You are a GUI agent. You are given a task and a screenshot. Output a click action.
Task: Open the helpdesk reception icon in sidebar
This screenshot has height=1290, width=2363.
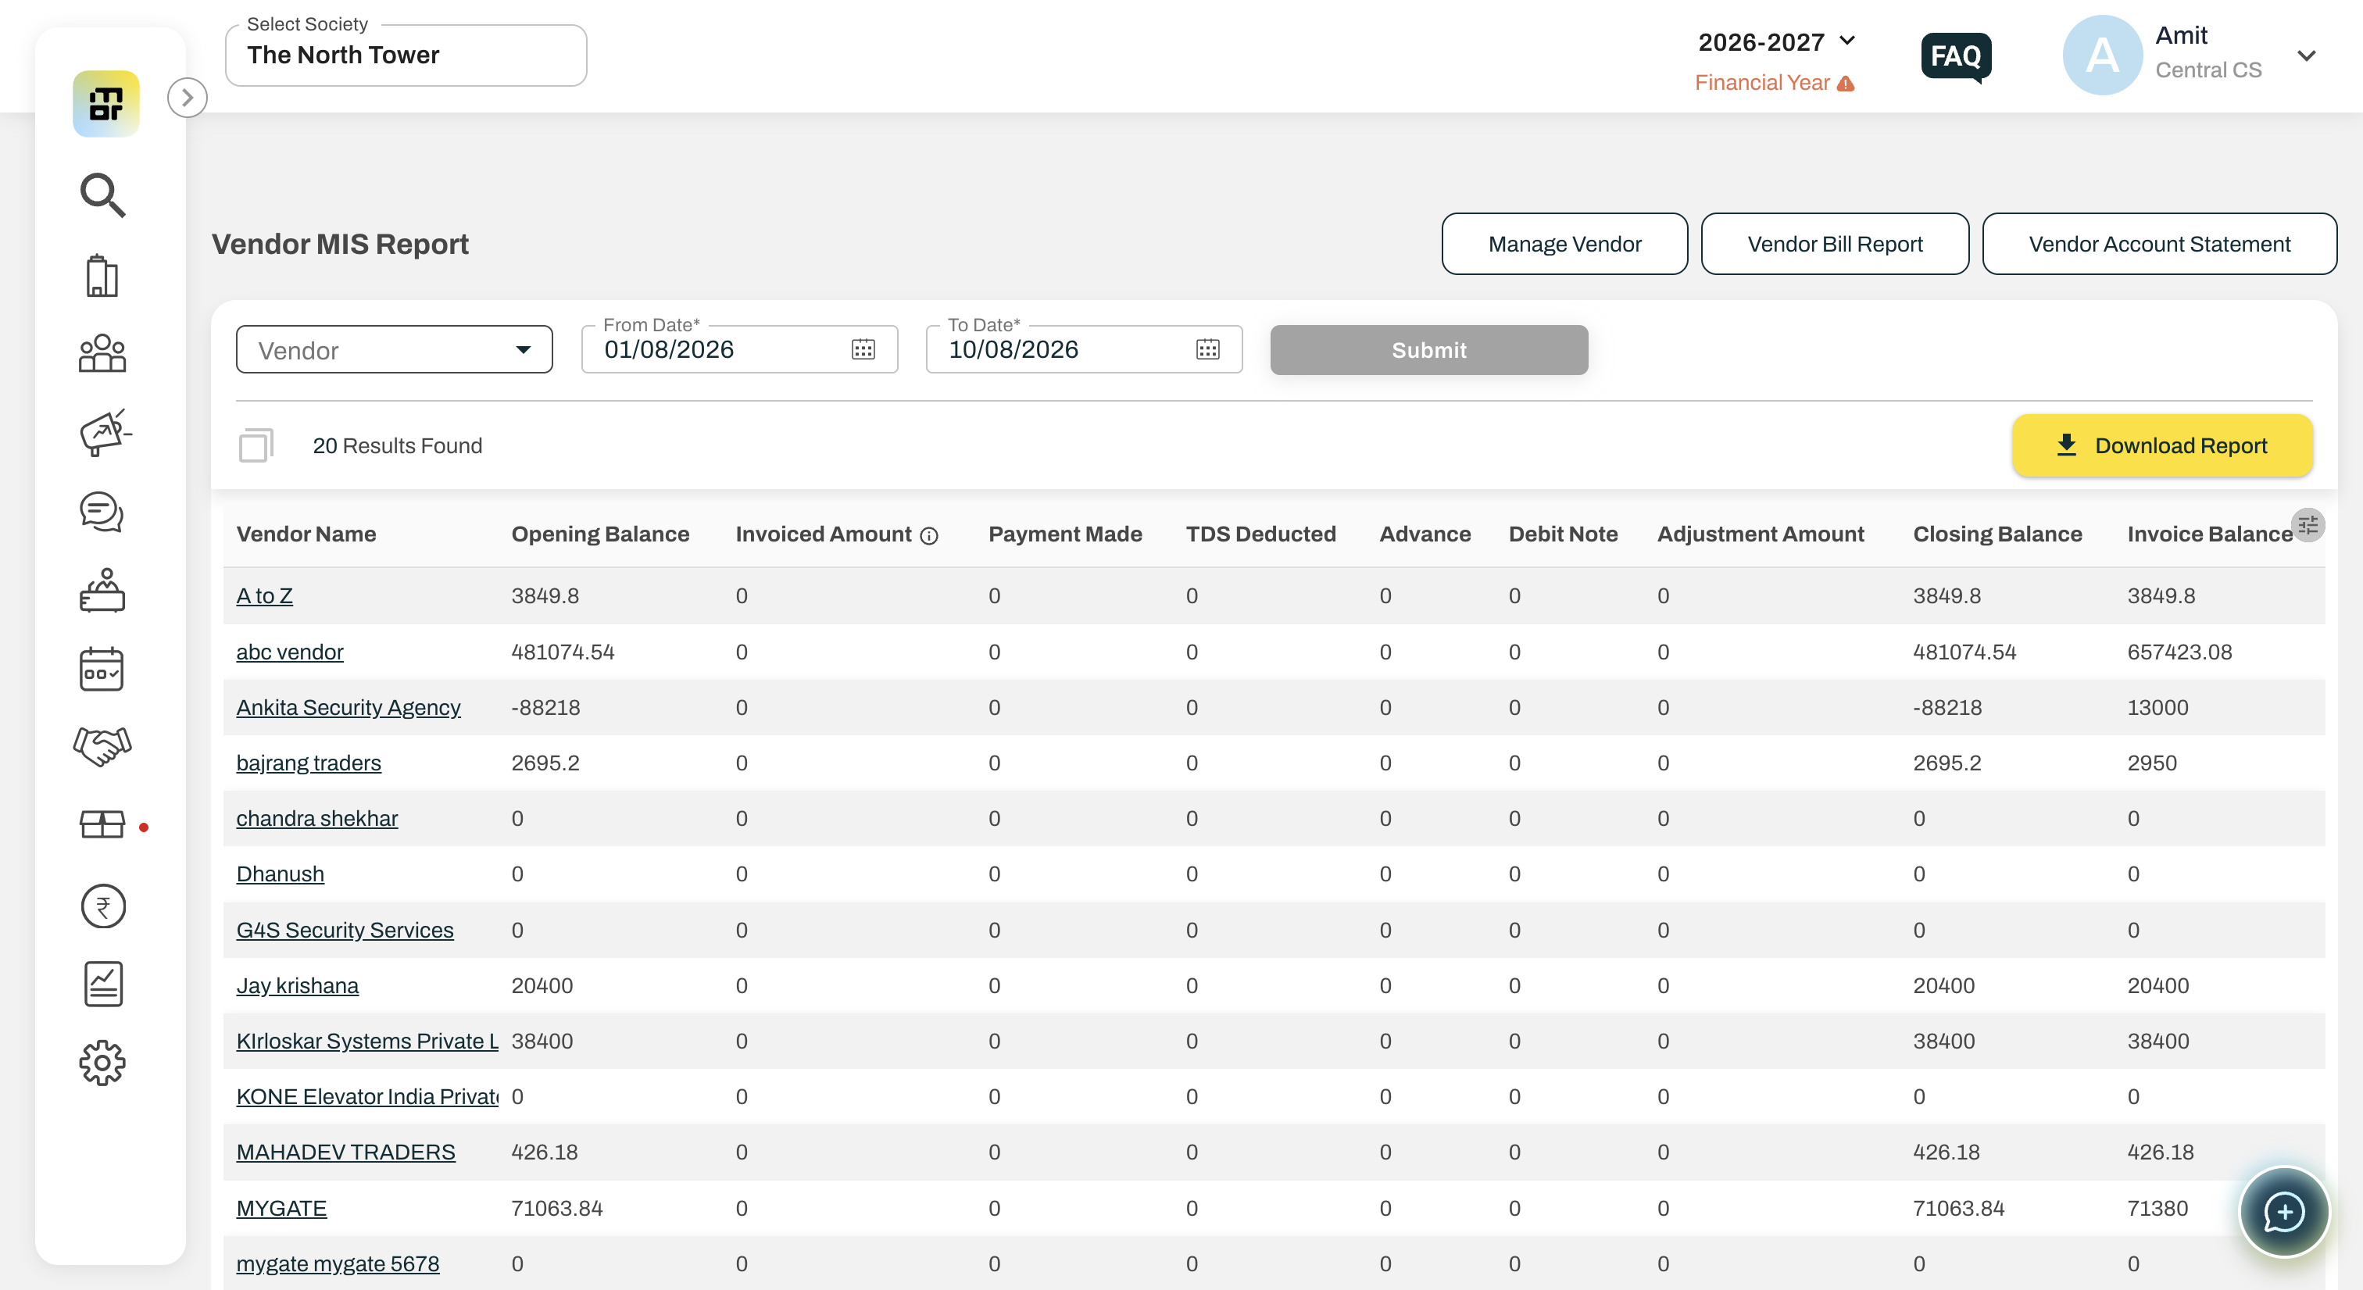coord(102,590)
